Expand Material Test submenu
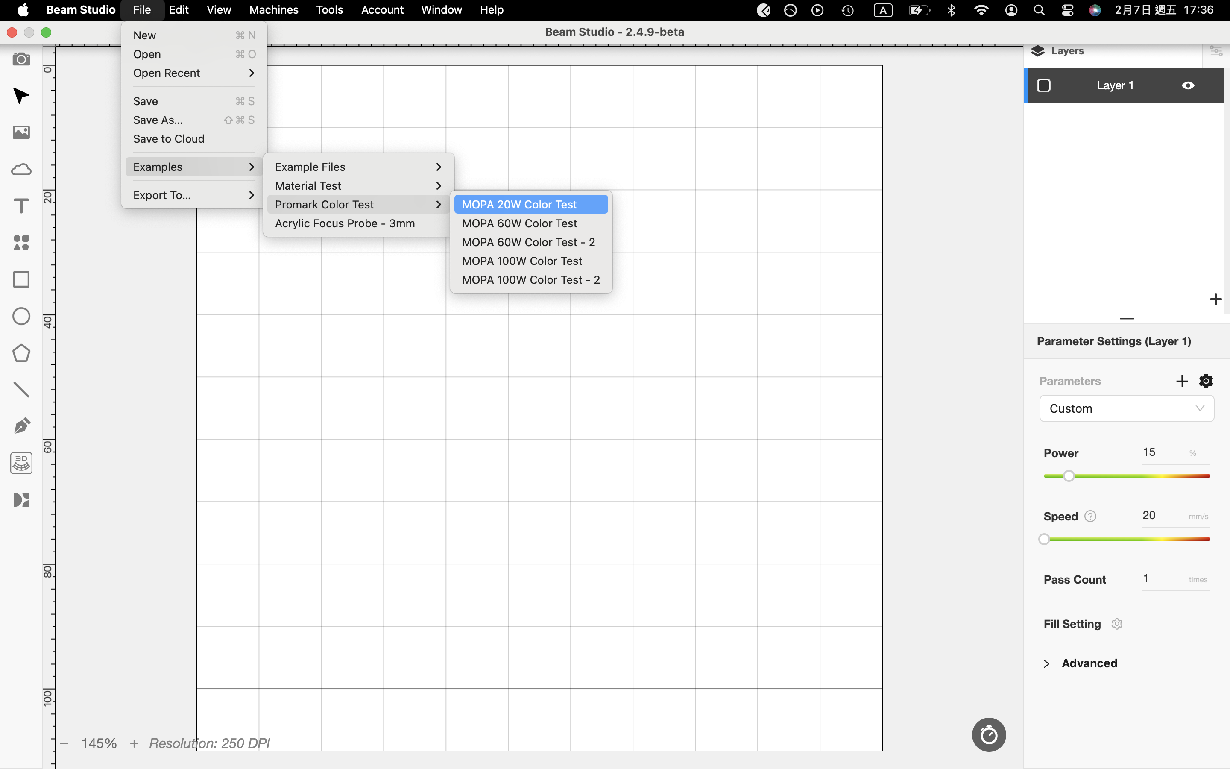Image resolution: width=1230 pixels, height=769 pixels. [358, 186]
